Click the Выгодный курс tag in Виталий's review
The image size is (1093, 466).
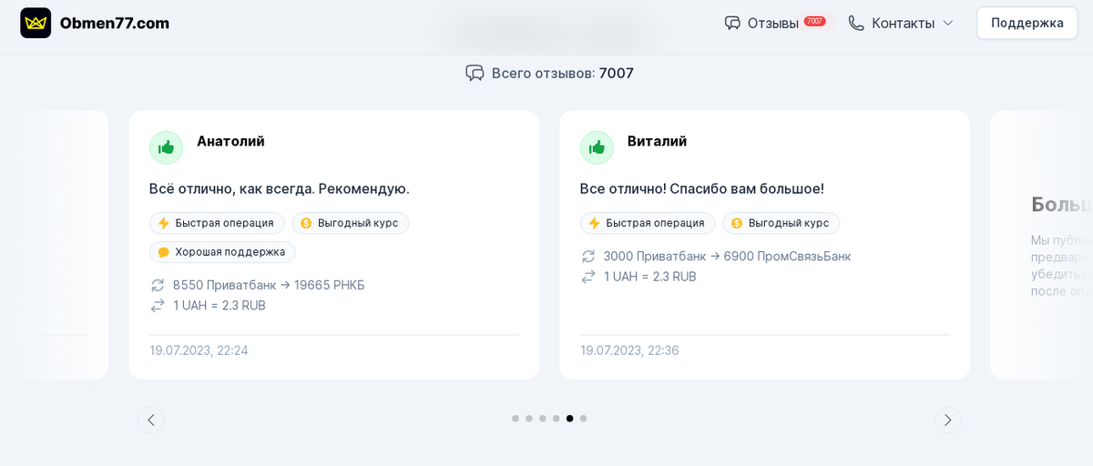pyautogui.click(x=781, y=223)
